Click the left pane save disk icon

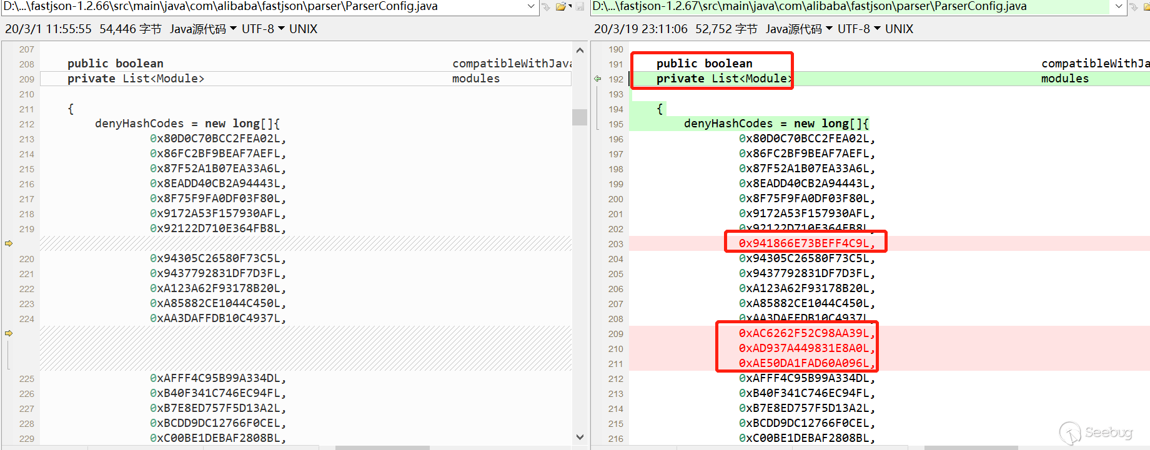[x=580, y=6]
